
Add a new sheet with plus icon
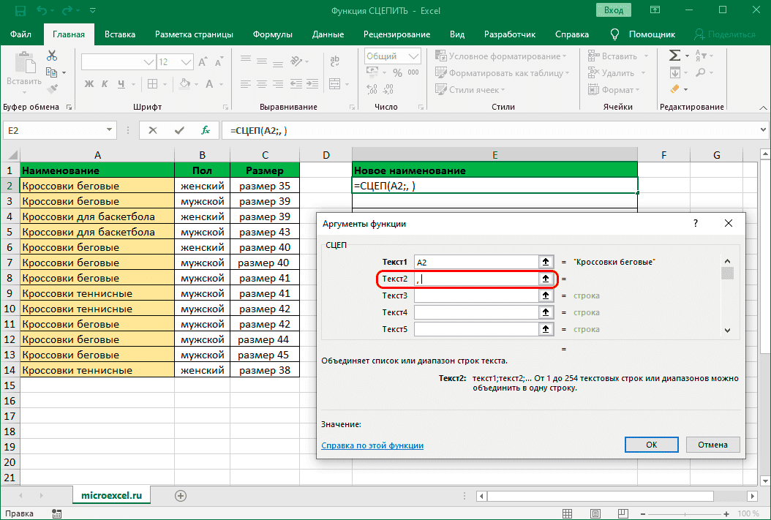tap(180, 495)
